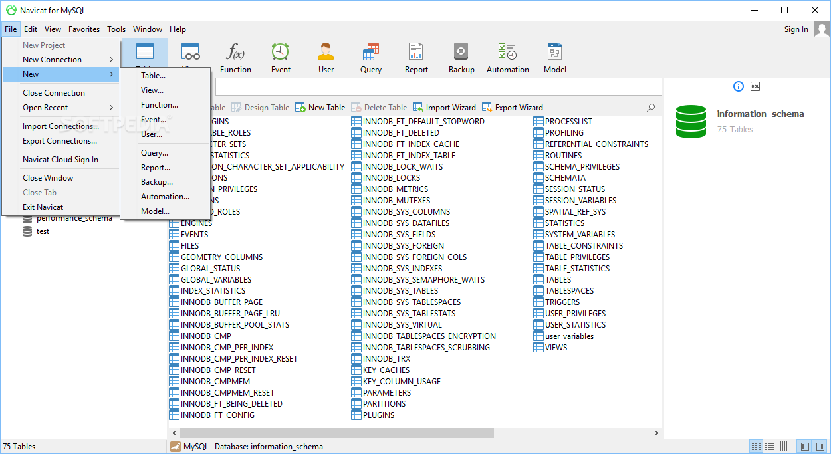Switch to list view in status bar
Viewport: 831px width, 454px height.
pos(770,447)
